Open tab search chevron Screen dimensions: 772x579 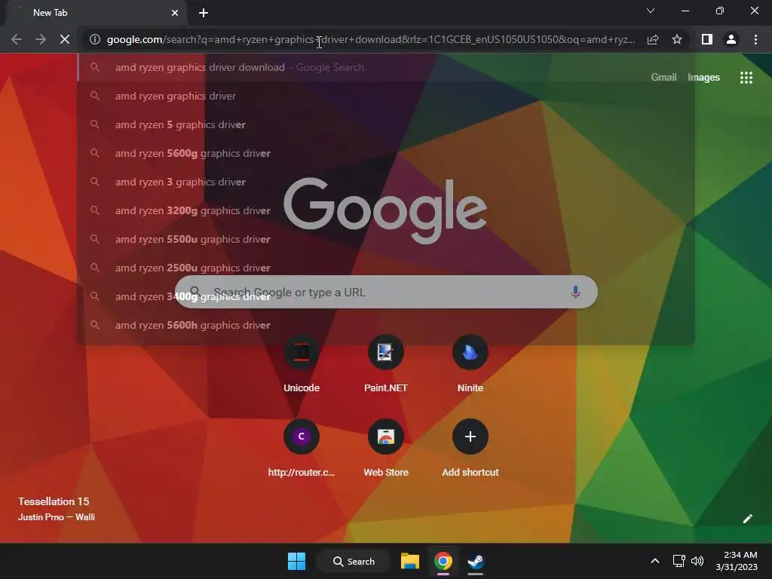(651, 11)
